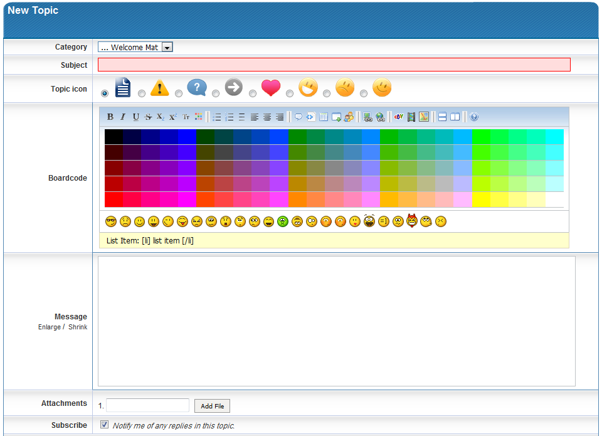Apply italic formatting
The width and height of the screenshot is (602, 436).
tap(123, 117)
